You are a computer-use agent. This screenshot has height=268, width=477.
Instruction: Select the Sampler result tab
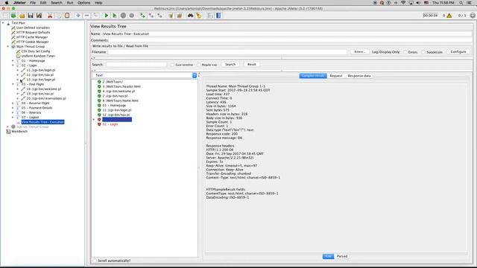(x=313, y=76)
